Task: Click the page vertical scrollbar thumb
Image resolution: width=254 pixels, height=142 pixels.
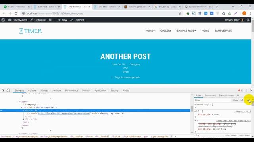Action: [x=252, y=26]
